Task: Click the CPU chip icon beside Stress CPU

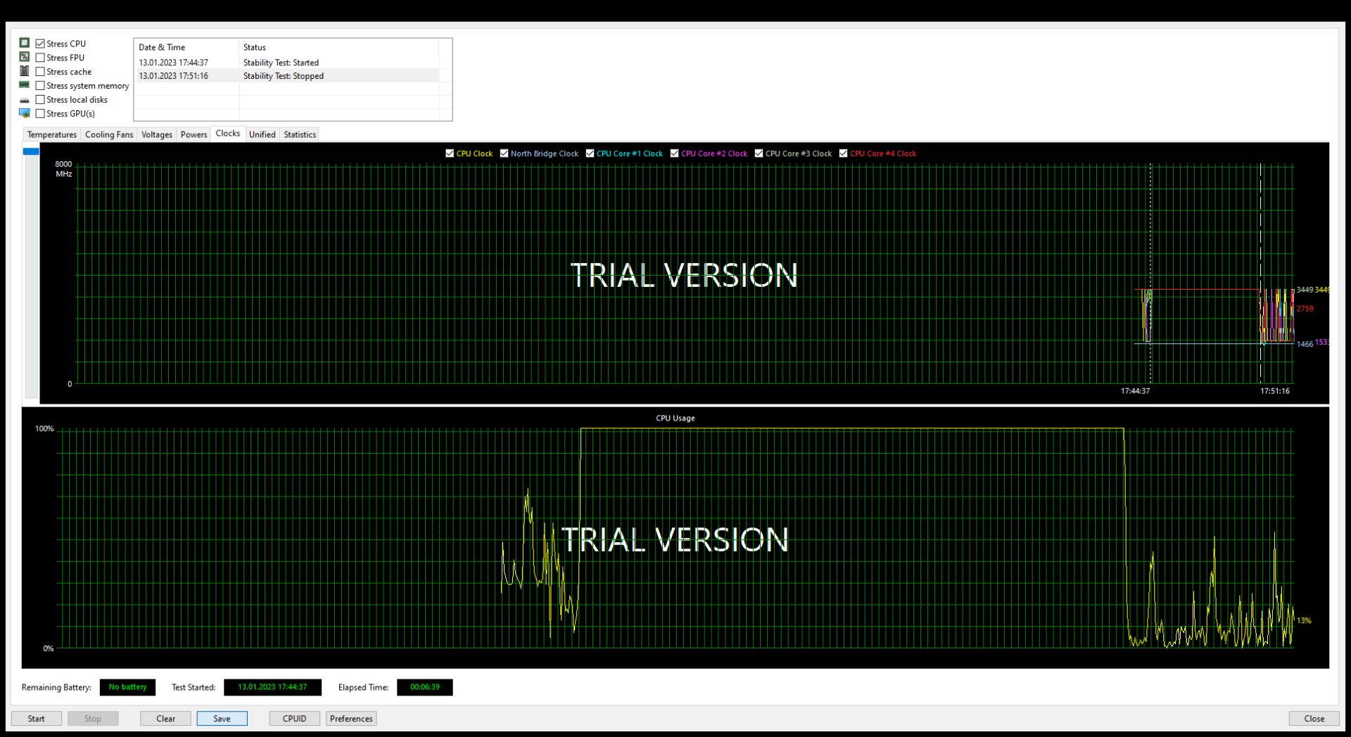Action: (x=25, y=43)
